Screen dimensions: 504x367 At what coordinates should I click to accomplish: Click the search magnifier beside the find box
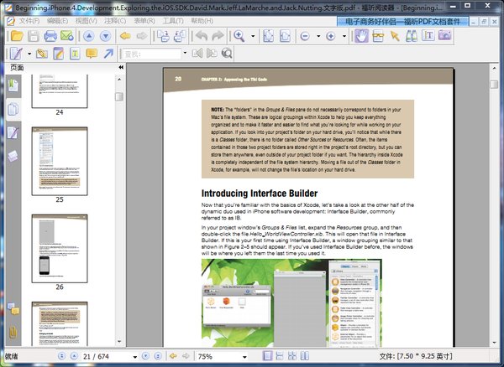(x=227, y=54)
